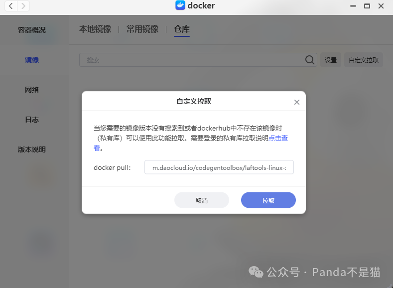
Task: Open 容器概况 in the sidebar
Action: tap(32, 30)
